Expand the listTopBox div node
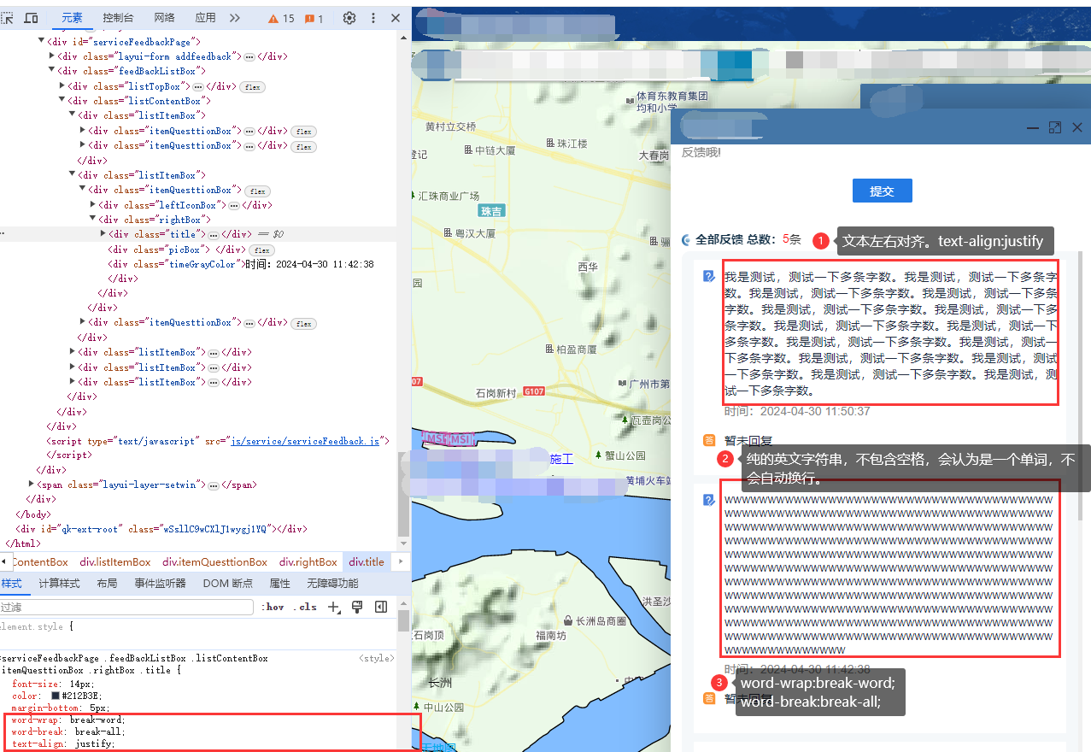Screen dimensions: 1091x752 pos(62,86)
